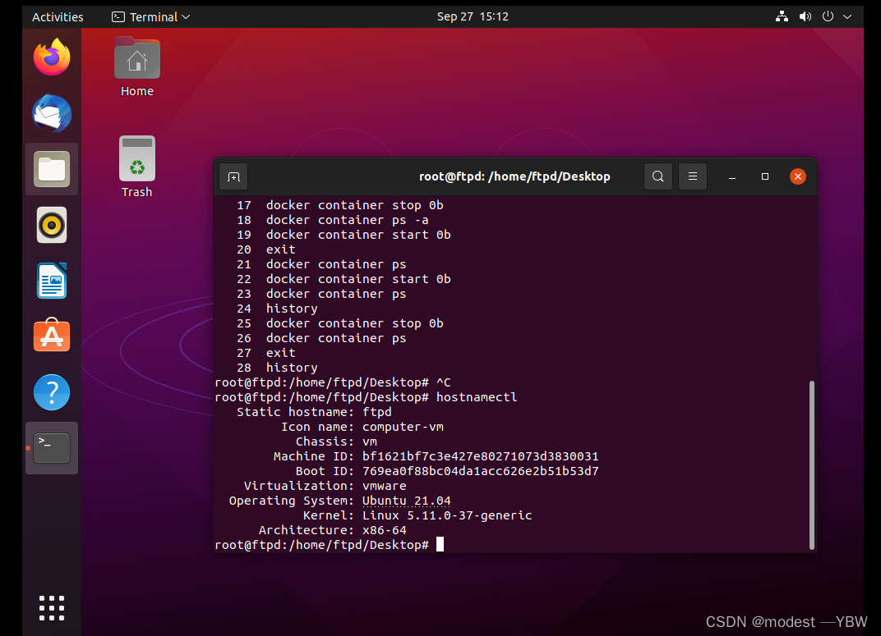This screenshot has height=636, width=881.
Task: Click Architecture value x86-64
Action: click(x=385, y=530)
